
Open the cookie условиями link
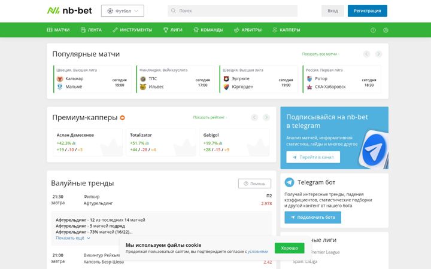click(x=258, y=252)
